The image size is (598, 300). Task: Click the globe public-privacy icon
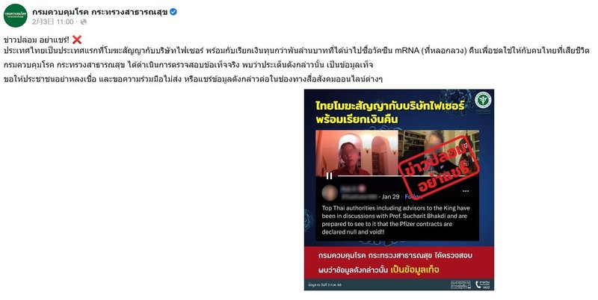point(84,22)
